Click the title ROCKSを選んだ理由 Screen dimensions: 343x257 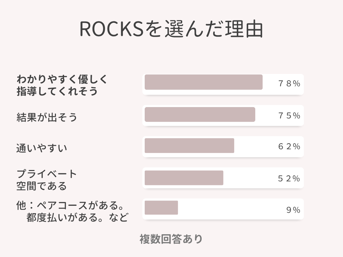point(171,29)
